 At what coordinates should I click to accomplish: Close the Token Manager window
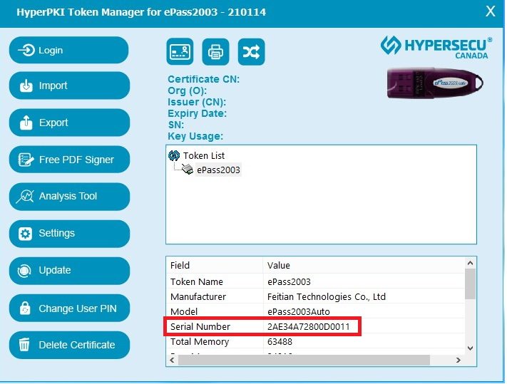[490, 11]
